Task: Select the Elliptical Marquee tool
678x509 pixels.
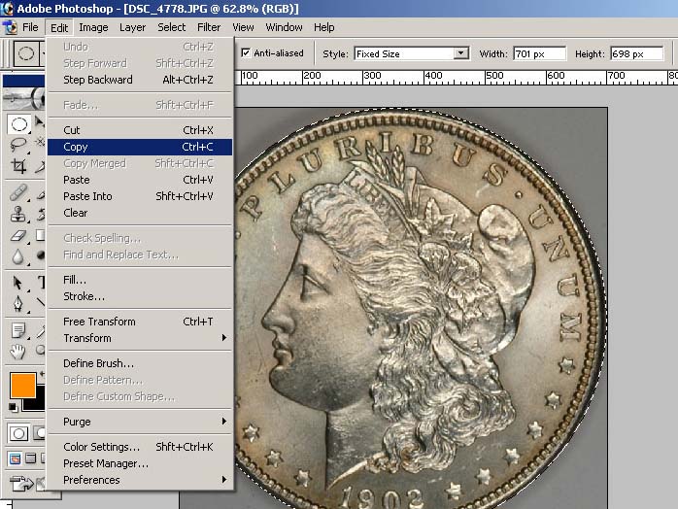Action: tap(18, 123)
